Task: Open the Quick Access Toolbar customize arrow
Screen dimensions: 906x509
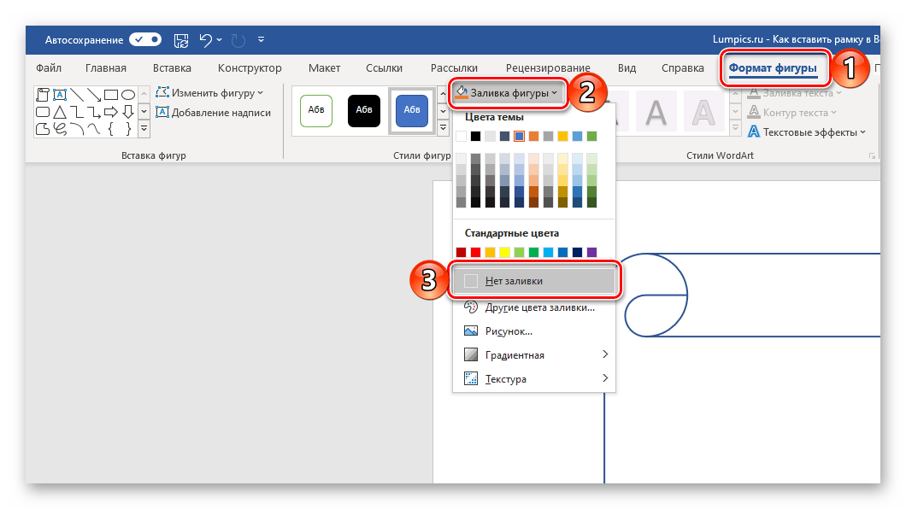Action: [262, 40]
